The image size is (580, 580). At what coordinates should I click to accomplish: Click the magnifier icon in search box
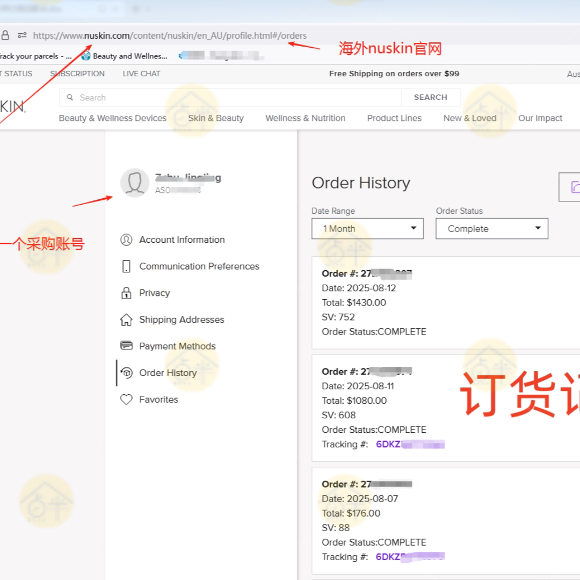pyautogui.click(x=70, y=97)
